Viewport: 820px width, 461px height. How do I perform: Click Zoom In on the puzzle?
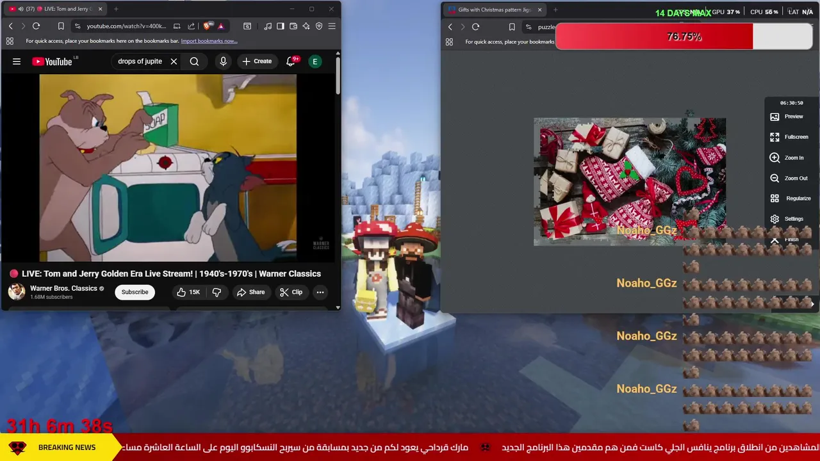[x=787, y=158]
